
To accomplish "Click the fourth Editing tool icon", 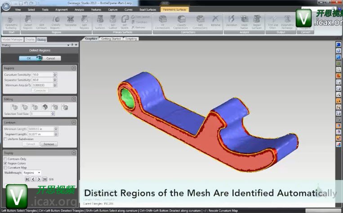I will 45,107.
